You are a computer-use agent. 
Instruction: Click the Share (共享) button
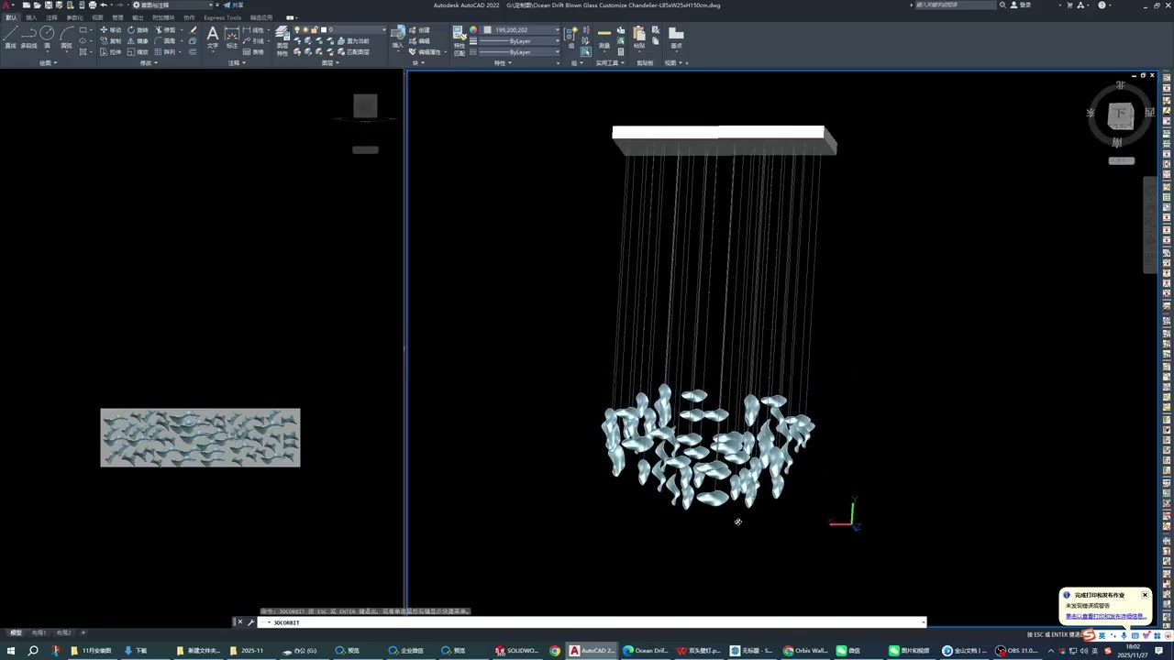click(x=234, y=5)
